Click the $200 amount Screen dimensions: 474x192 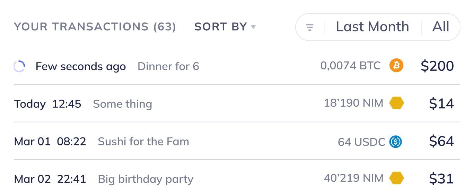tap(437, 66)
